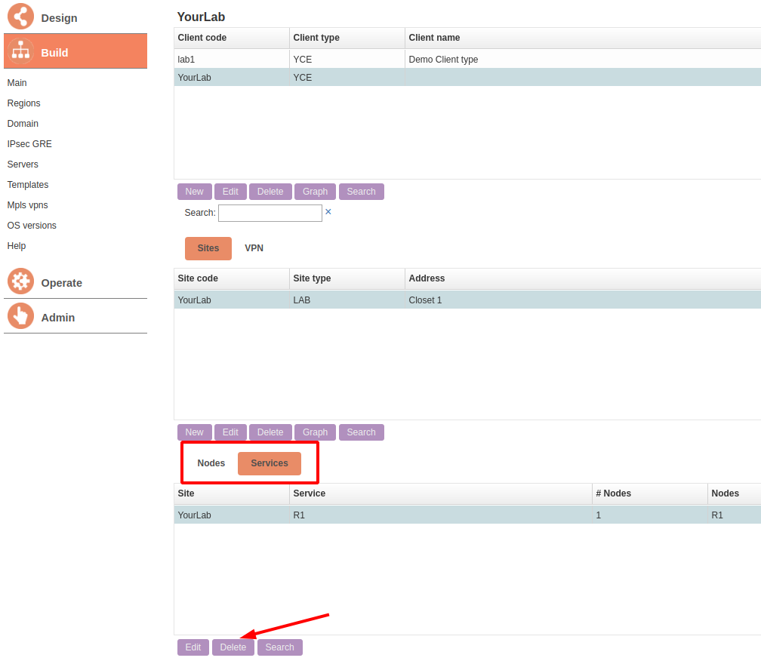Open OS versions menu item
Screen dimensions: 761x664
[32, 226]
